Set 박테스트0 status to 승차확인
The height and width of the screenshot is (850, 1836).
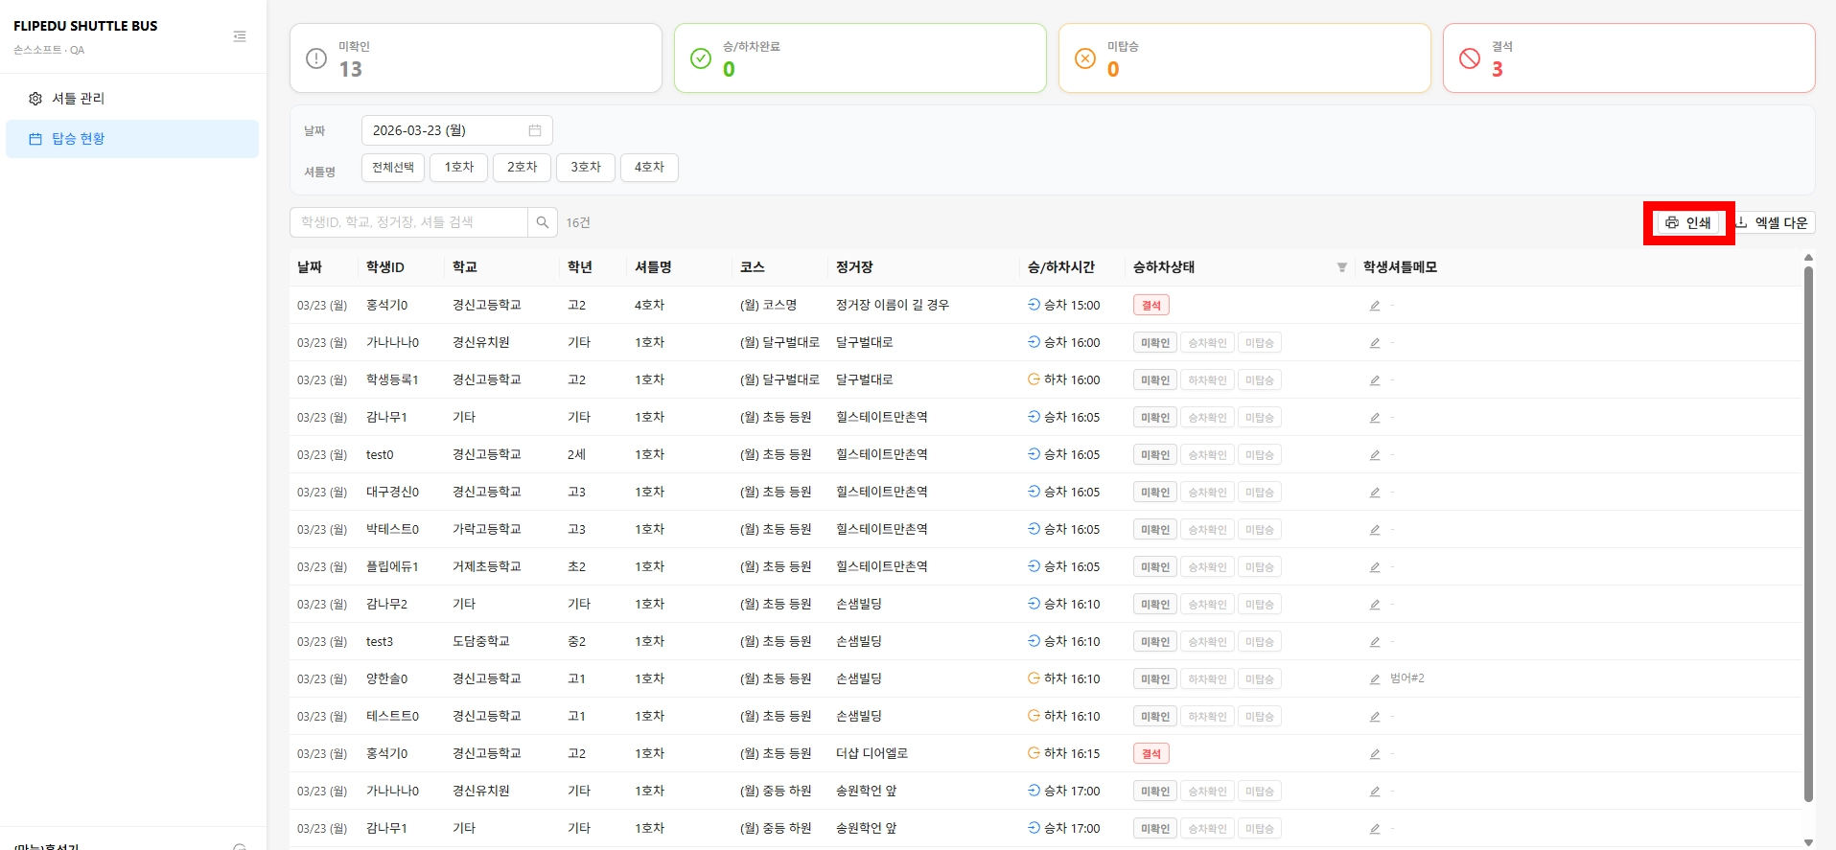coord(1207,530)
